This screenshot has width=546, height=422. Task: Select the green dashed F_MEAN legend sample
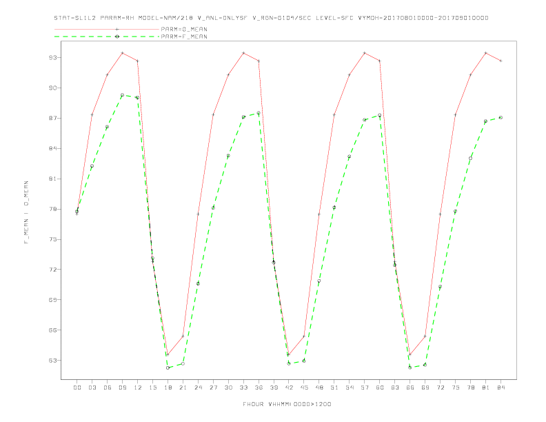point(107,37)
